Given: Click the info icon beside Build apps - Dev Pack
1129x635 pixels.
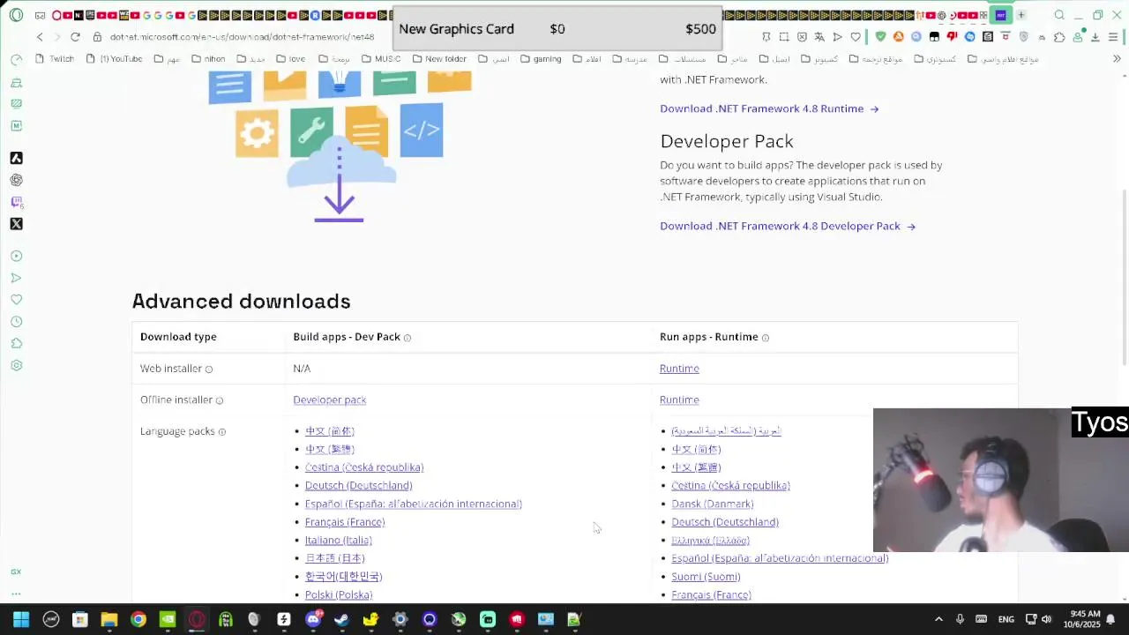Looking at the screenshot, I should (407, 338).
